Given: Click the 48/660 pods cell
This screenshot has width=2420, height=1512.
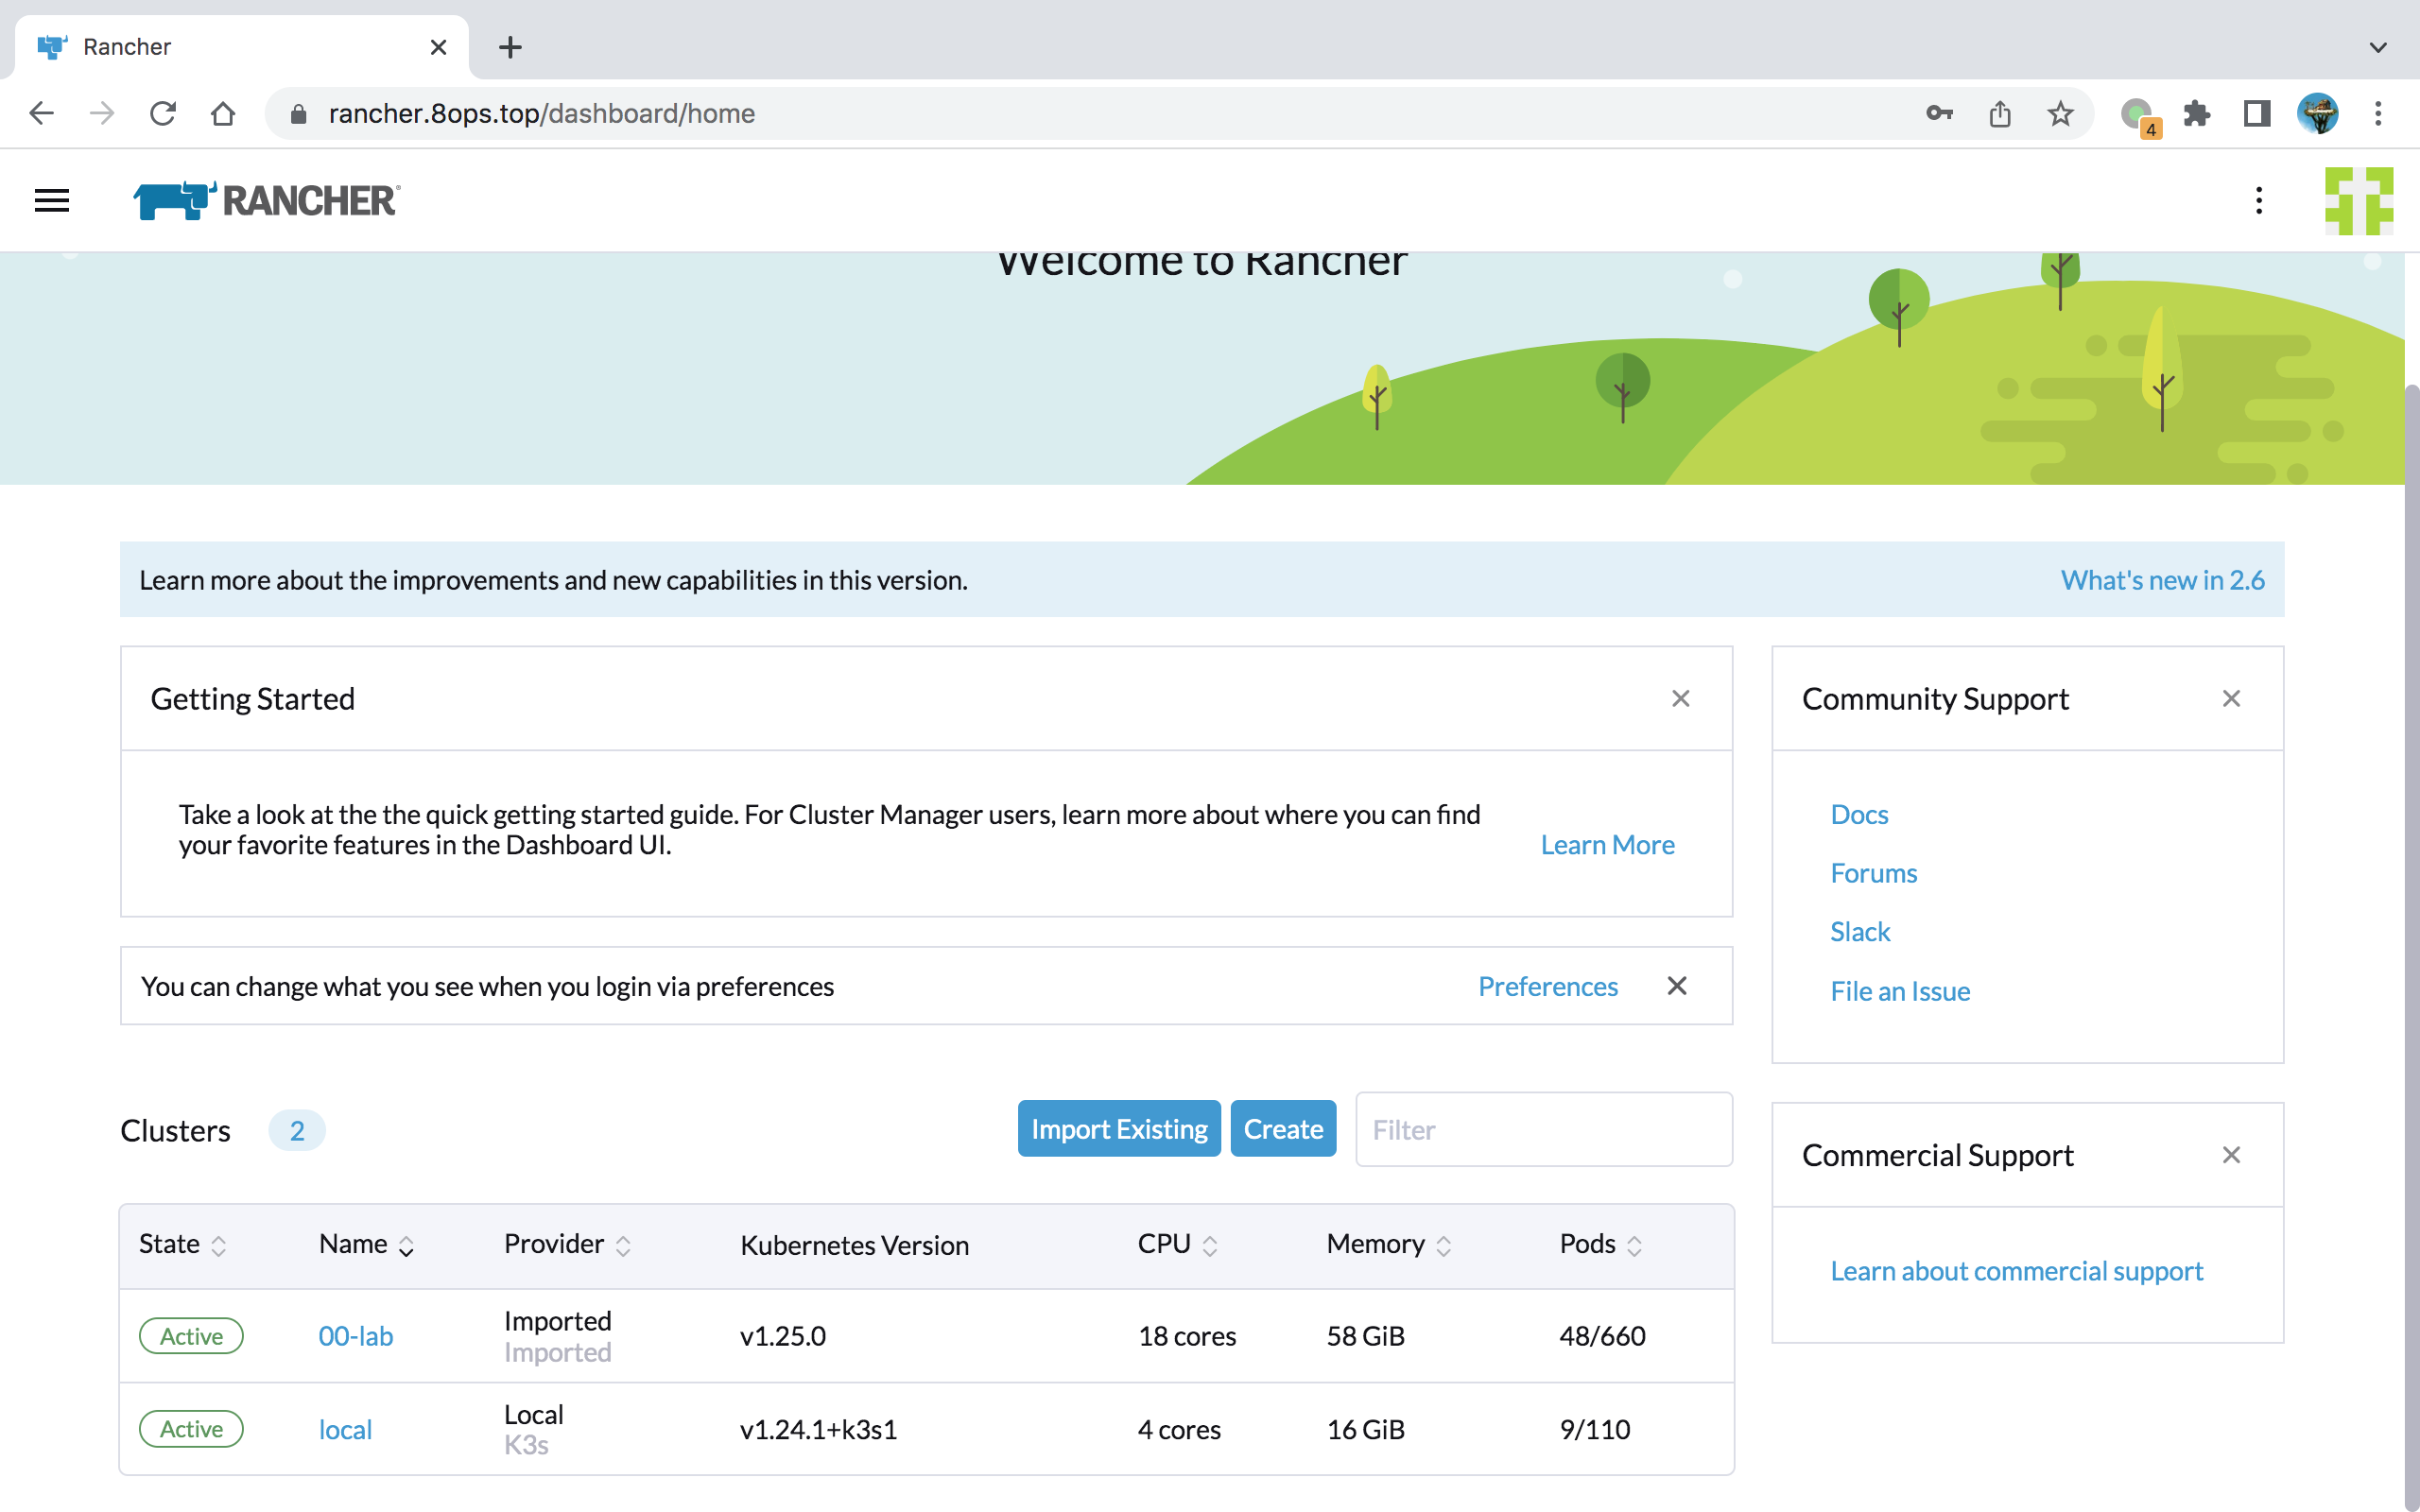Looking at the screenshot, I should pyautogui.click(x=1602, y=1336).
